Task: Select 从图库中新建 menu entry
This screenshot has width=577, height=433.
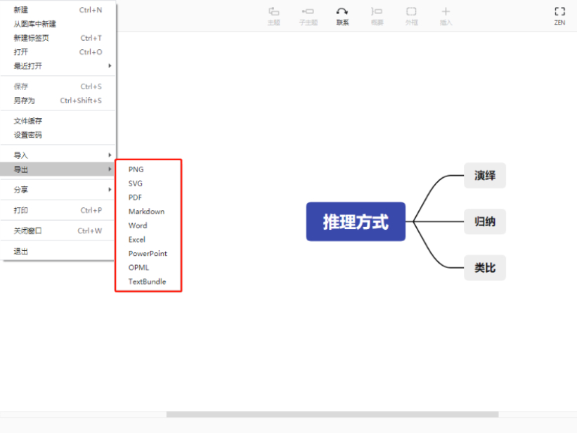Action: pos(58,24)
